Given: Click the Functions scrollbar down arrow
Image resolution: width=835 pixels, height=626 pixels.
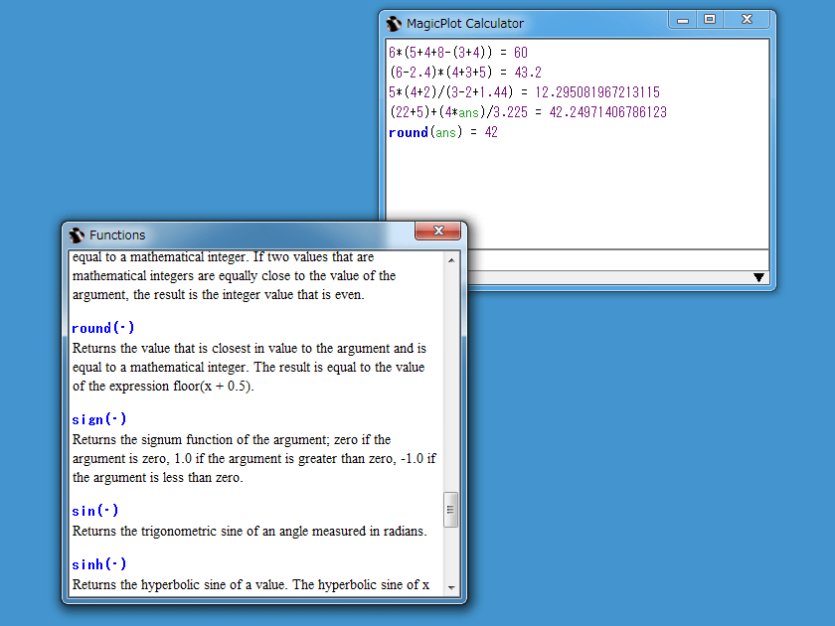Looking at the screenshot, I should 451,587.
